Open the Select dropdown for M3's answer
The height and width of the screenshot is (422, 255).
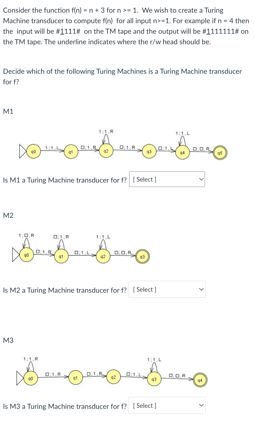click(x=167, y=406)
